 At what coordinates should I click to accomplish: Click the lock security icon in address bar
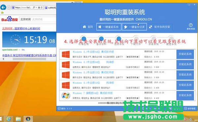(x=39, y=8)
